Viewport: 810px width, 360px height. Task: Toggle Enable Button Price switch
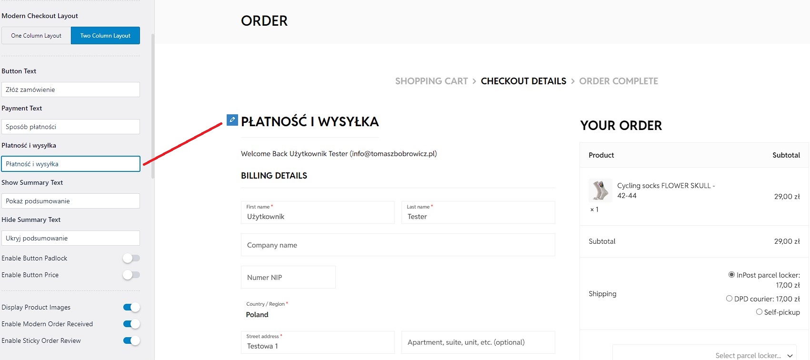[131, 275]
